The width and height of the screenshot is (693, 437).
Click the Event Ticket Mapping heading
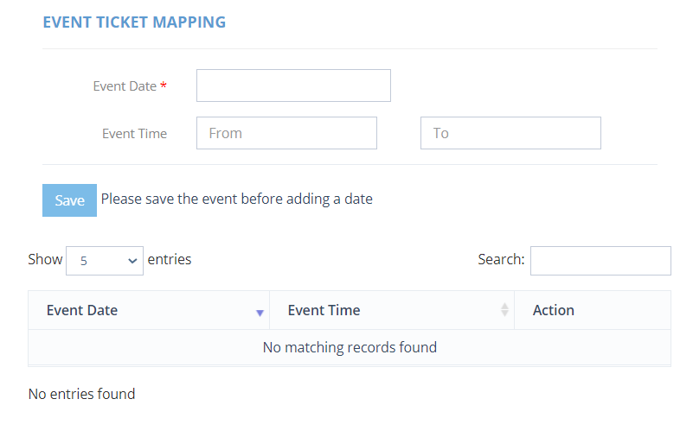pos(134,22)
